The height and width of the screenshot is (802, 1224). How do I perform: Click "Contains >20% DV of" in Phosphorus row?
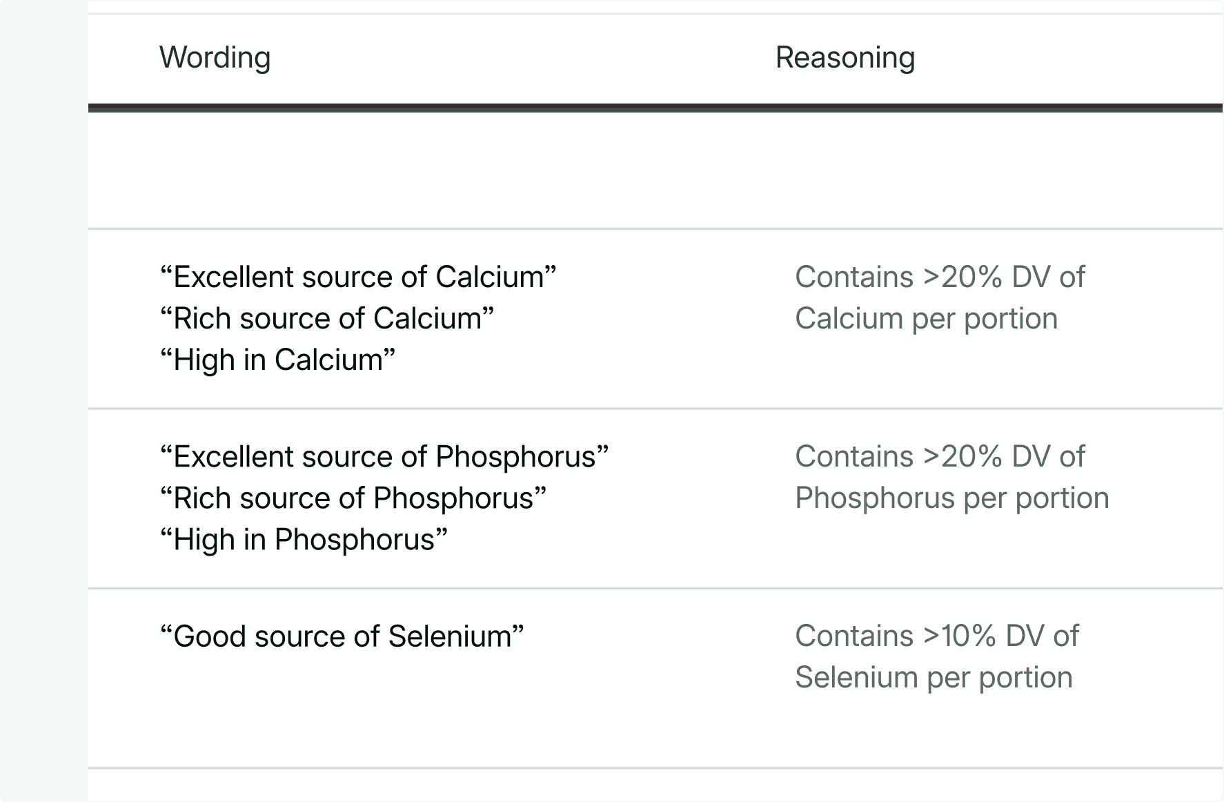(940, 456)
